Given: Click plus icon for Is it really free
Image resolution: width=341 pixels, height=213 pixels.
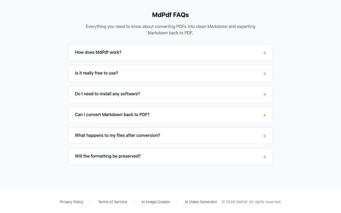Looking at the screenshot, I should coord(265,74).
